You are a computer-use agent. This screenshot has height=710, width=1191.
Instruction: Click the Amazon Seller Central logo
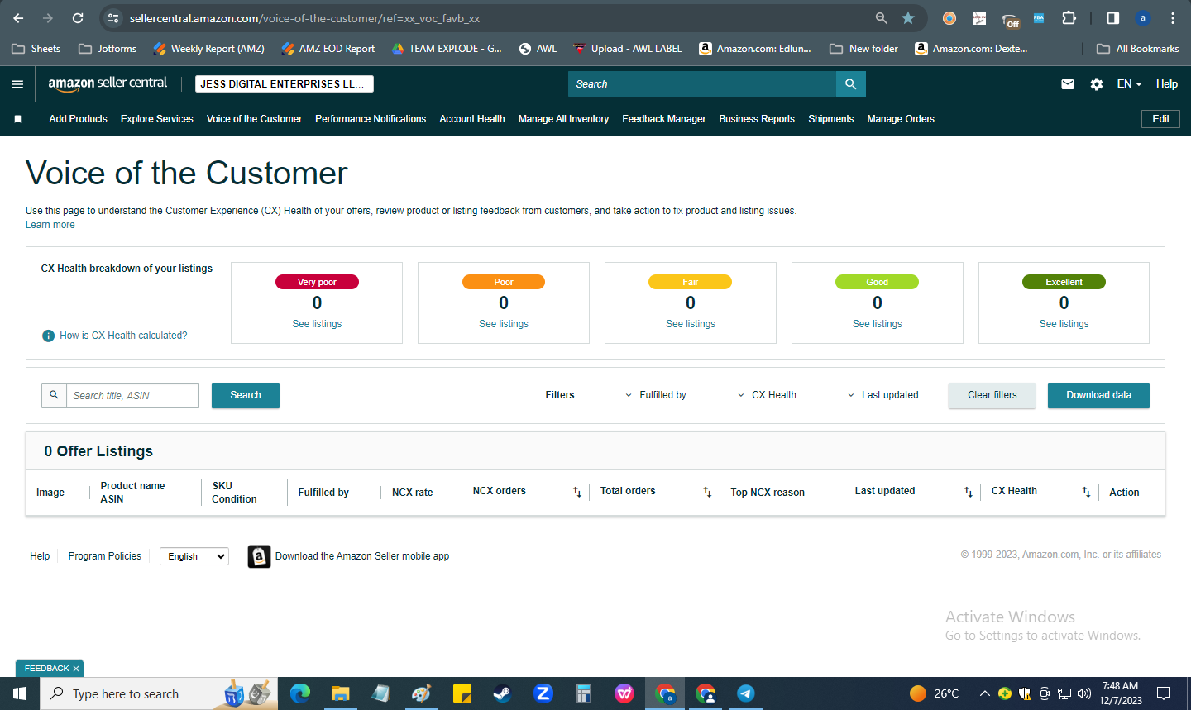108,83
